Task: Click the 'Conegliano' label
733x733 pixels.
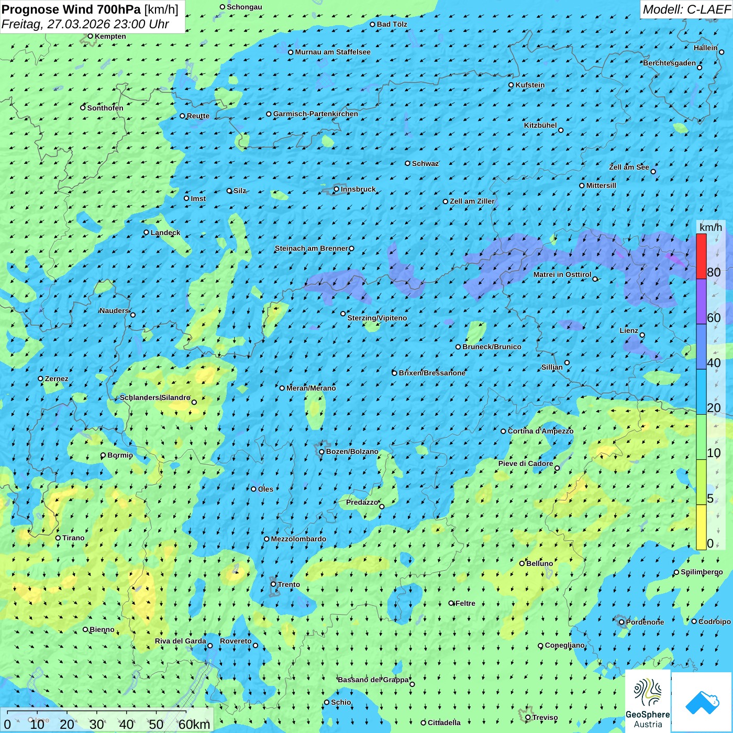Action: click(x=565, y=645)
